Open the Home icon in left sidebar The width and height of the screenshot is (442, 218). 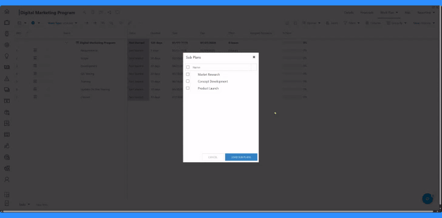coord(7,12)
